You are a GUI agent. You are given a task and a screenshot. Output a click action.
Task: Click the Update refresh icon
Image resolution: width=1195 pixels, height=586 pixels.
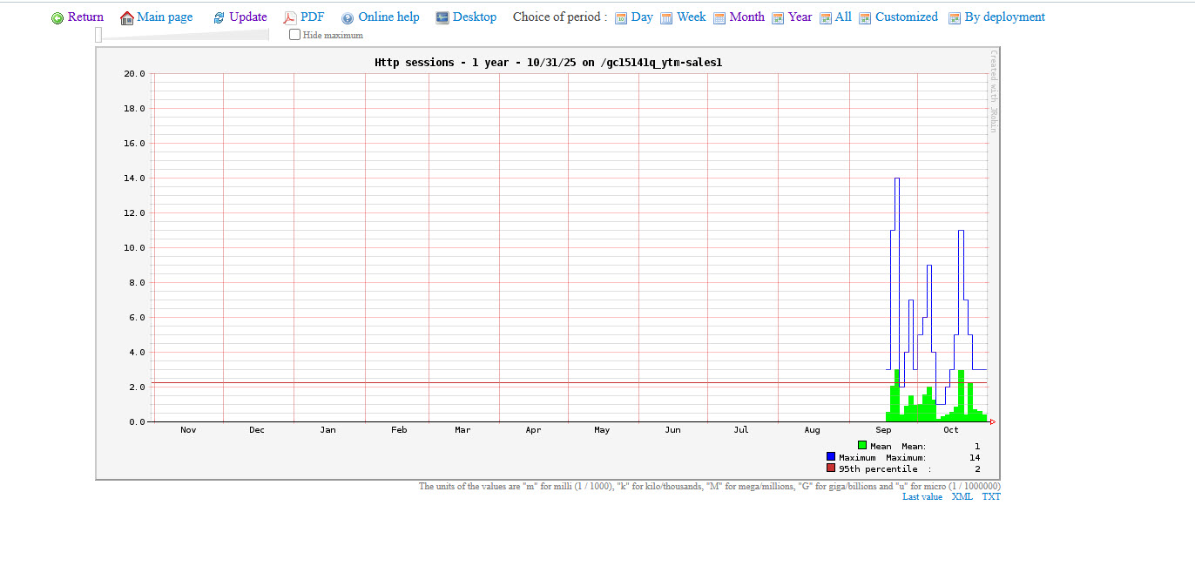click(x=219, y=18)
